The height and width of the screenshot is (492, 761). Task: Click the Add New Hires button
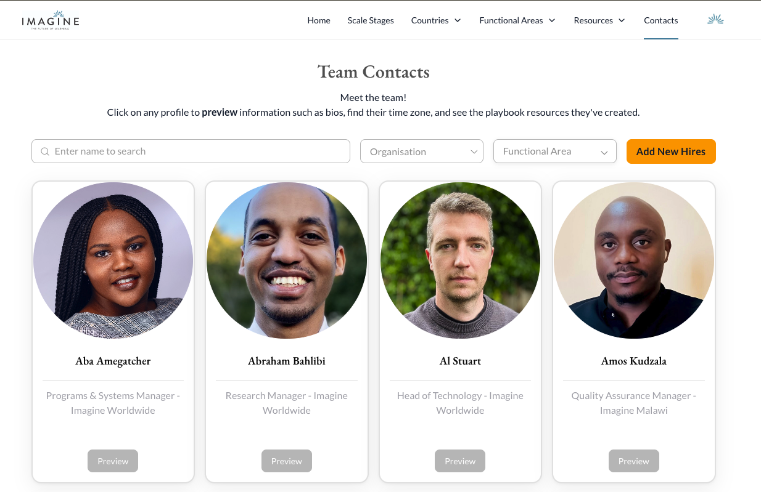tap(671, 151)
